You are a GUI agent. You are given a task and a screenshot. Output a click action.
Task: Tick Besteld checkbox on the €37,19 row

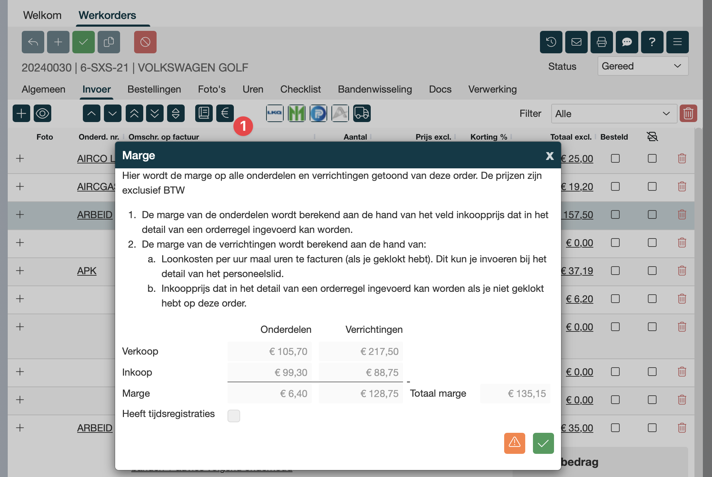615,271
